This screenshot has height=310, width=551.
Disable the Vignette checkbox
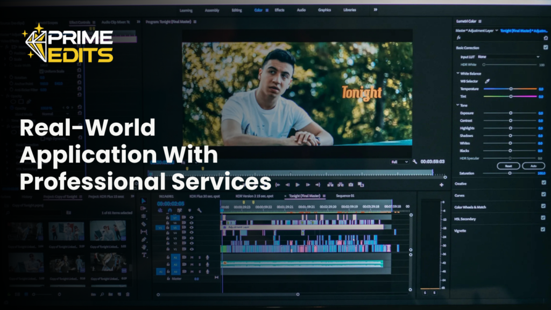(x=543, y=230)
